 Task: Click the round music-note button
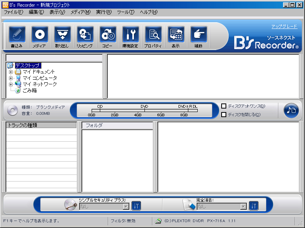coord(291,110)
